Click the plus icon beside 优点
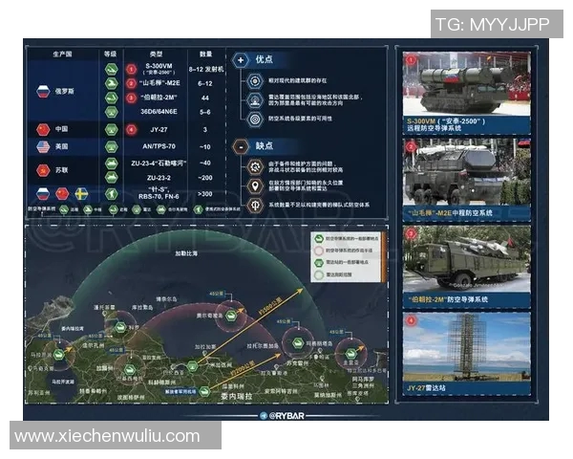573x459 pixels. (242, 59)
